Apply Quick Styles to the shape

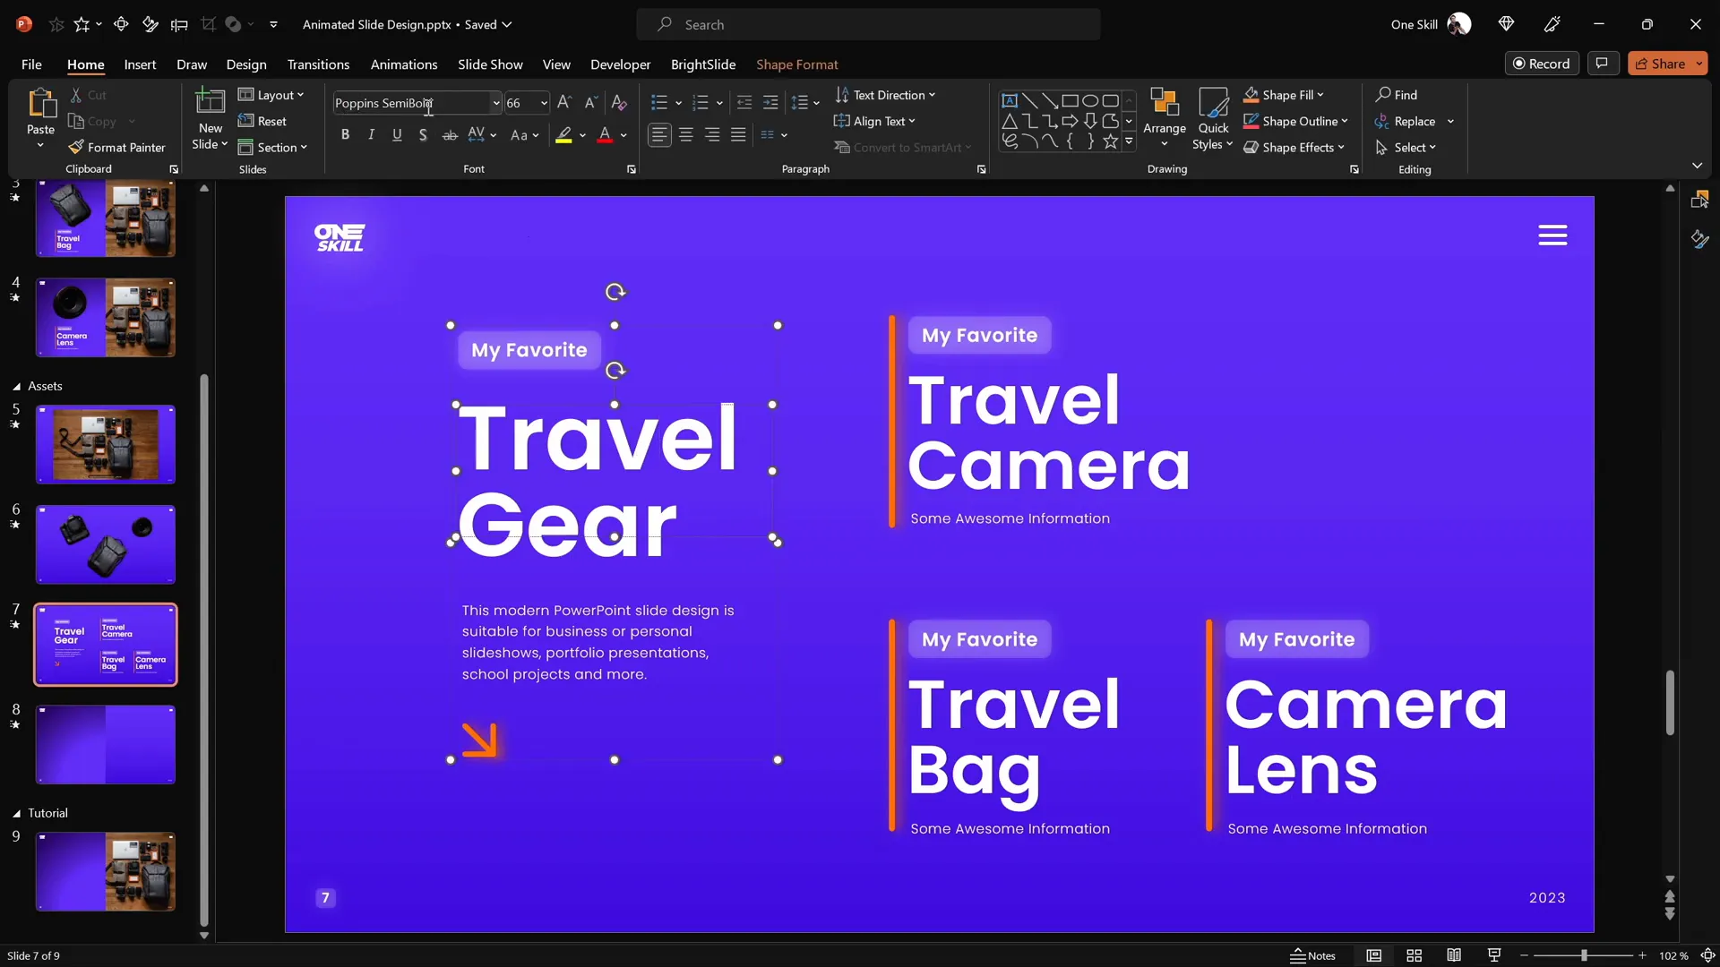[x=1212, y=119]
